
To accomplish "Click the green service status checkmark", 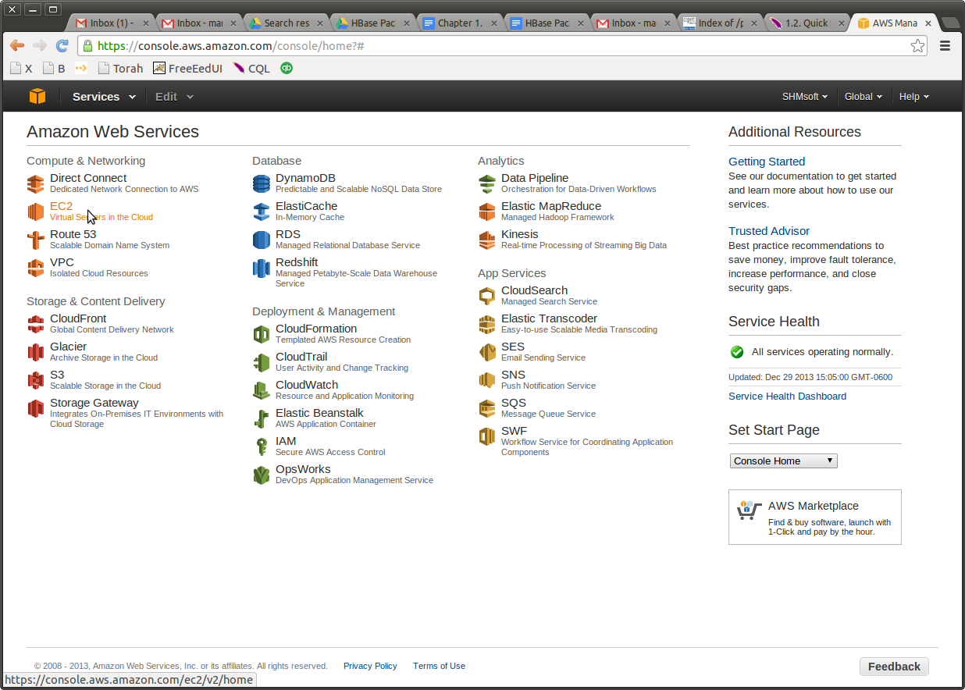I will tap(737, 352).
